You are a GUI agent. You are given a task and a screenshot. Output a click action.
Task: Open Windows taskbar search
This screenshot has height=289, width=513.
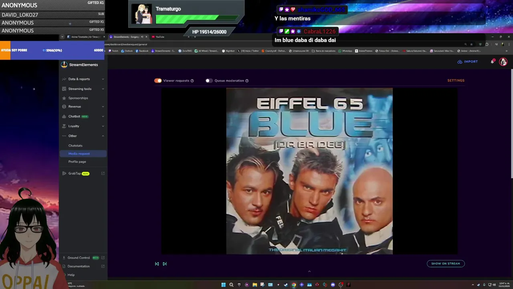coord(231,285)
